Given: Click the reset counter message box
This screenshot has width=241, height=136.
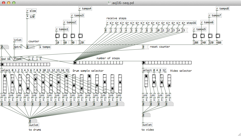Looking at the screenshot, I should [x=144, y=47].
